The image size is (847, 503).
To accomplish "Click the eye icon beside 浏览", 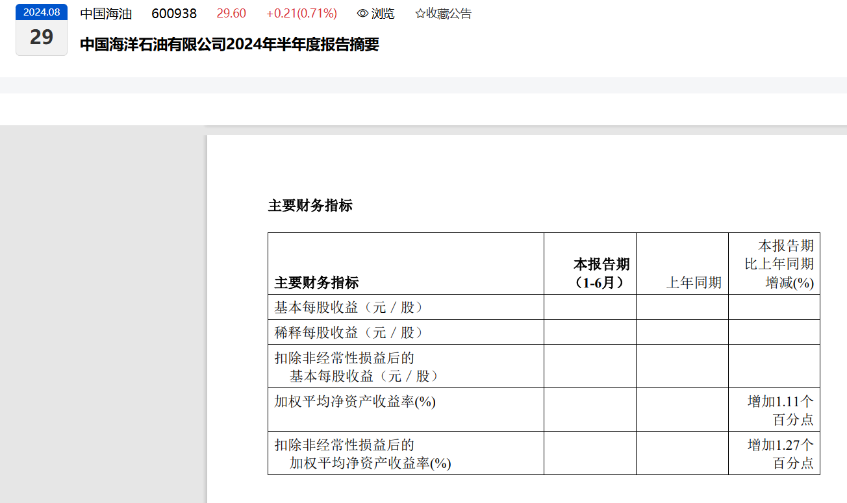I will click(363, 14).
